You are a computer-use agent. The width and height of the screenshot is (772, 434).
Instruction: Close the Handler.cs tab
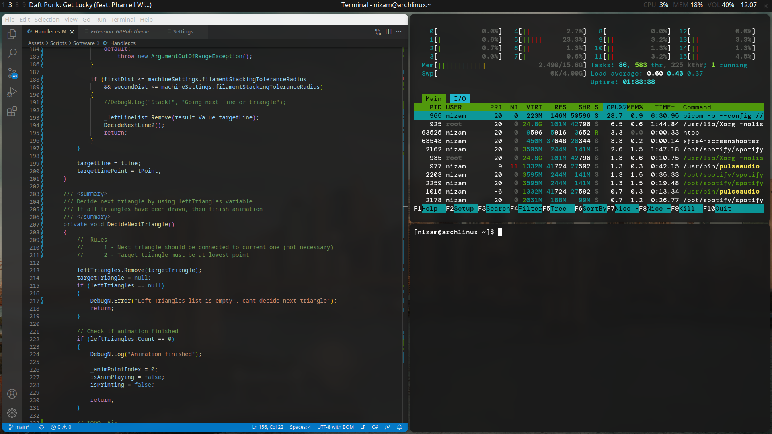pyautogui.click(x=72, y=32)
